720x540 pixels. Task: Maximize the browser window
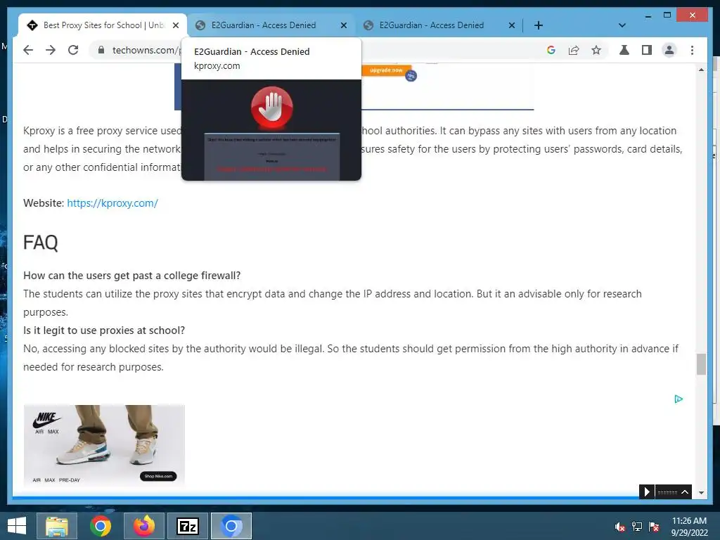pyautogui.click(x=667, y=15)
